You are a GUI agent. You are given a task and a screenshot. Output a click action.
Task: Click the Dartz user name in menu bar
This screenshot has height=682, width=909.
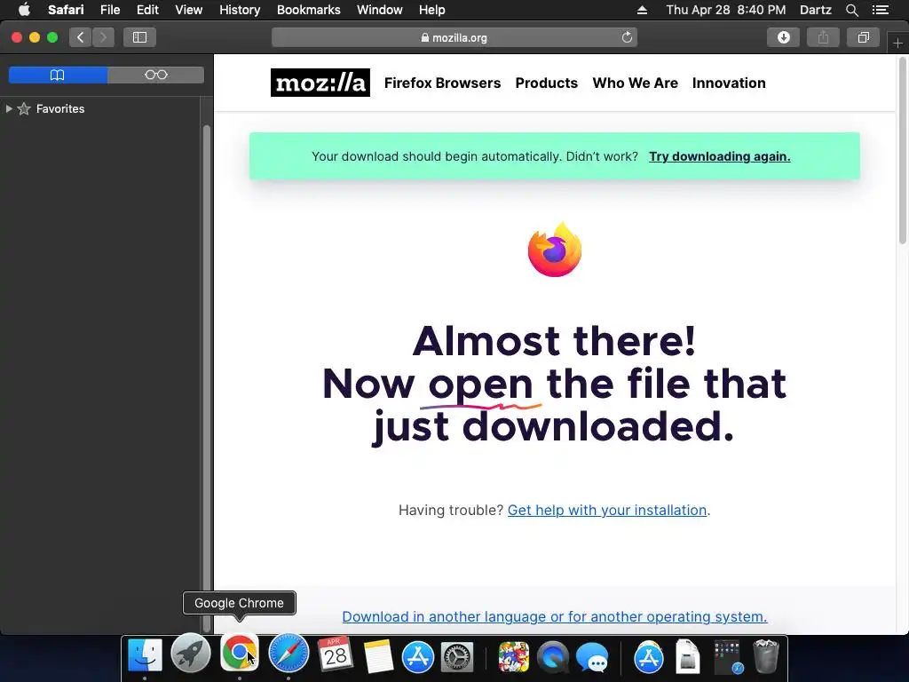[815, 10]
